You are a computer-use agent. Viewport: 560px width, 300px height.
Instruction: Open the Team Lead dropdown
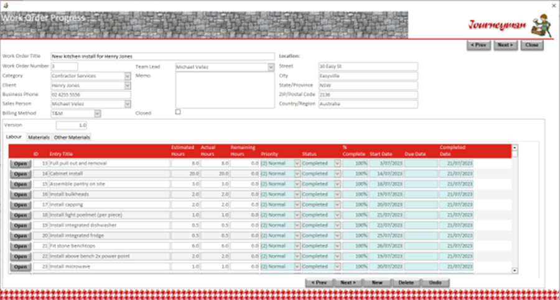[x=271, y=67]
